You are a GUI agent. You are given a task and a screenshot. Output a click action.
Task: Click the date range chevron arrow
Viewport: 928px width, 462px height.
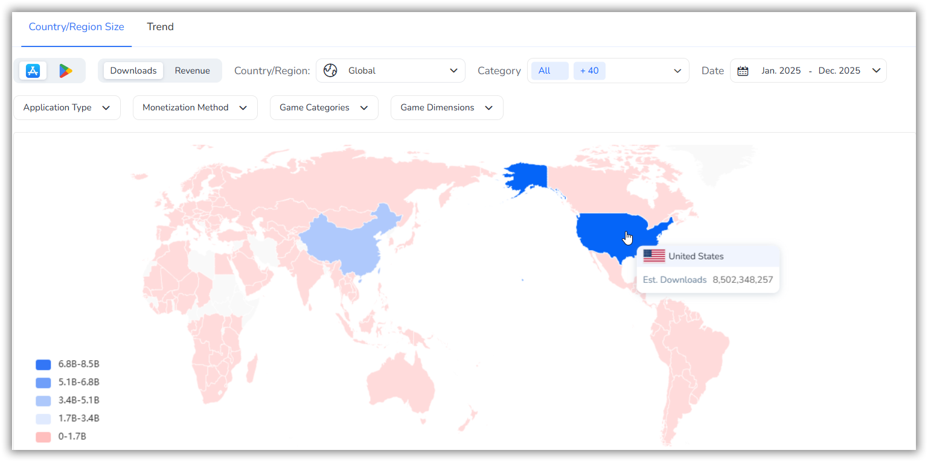pos(876,71)
